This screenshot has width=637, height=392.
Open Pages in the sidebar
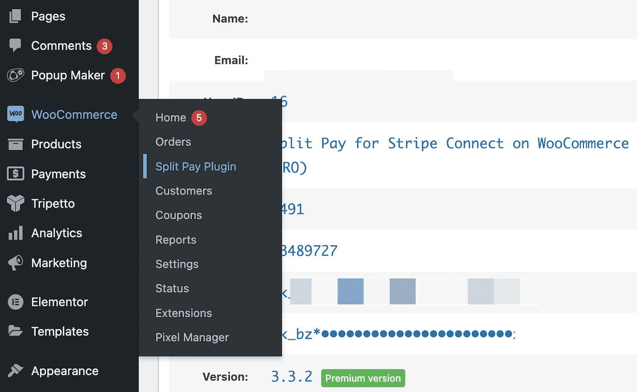tap(48, 16)
